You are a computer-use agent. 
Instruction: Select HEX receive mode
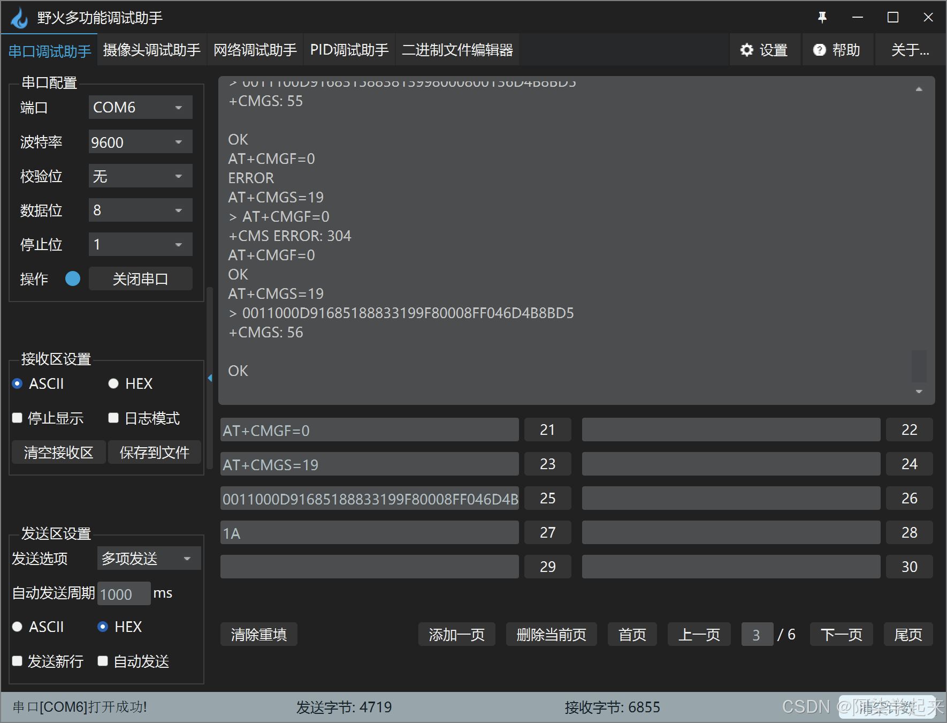click(x=113, y=383)
